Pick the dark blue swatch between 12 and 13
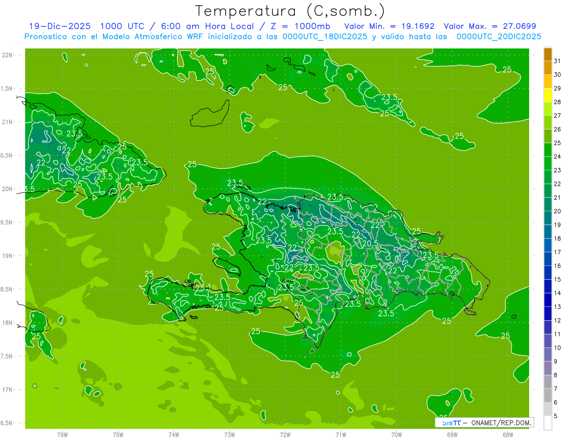570x441 pixels. [548, 314]
